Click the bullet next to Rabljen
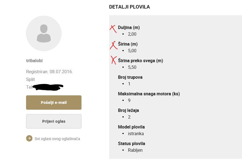Image resolution: width=242 pixels, height=160 pixels. pyautogui.click(x=123, y=150)
